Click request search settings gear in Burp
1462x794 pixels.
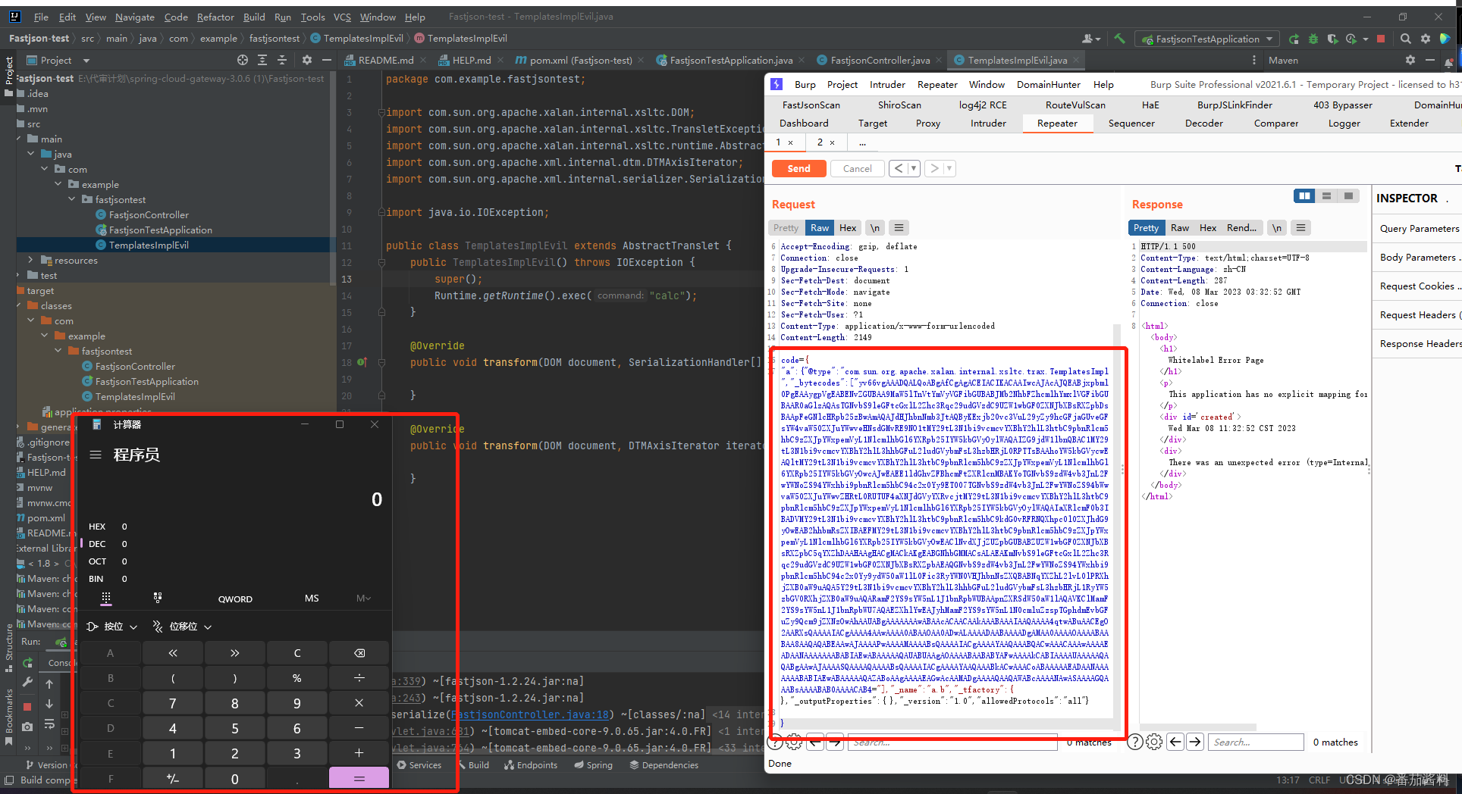pos(794,742)
